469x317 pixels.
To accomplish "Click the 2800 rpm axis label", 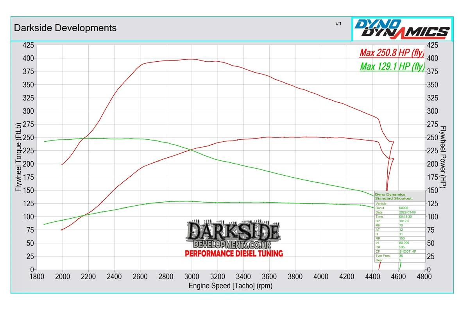I will pyautogui.click(x=166, y=276).
